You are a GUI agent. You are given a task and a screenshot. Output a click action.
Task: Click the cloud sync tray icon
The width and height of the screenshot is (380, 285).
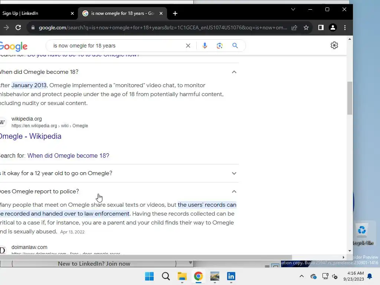313,276
